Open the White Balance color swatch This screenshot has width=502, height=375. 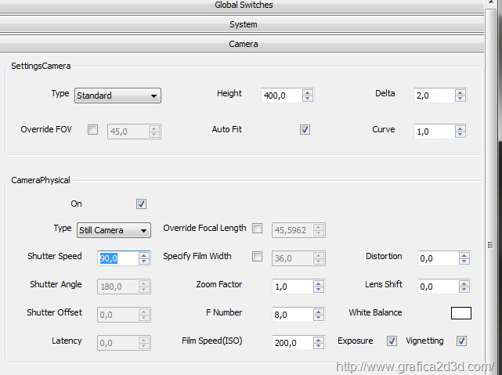pos(461,313)
